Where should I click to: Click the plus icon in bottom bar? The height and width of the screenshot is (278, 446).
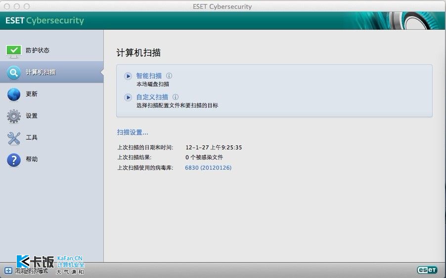tap(8, 270)
